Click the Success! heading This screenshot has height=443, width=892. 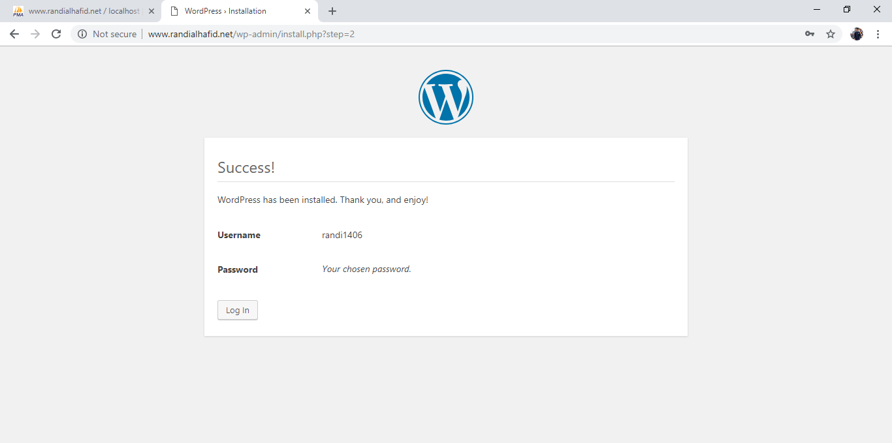coord(246,168)
